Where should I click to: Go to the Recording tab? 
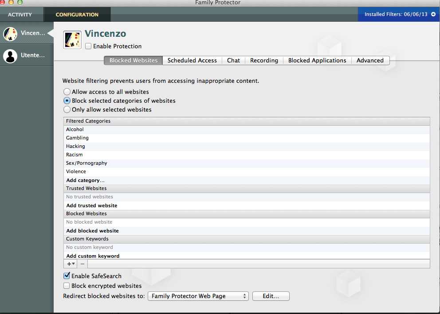(264, 61)
